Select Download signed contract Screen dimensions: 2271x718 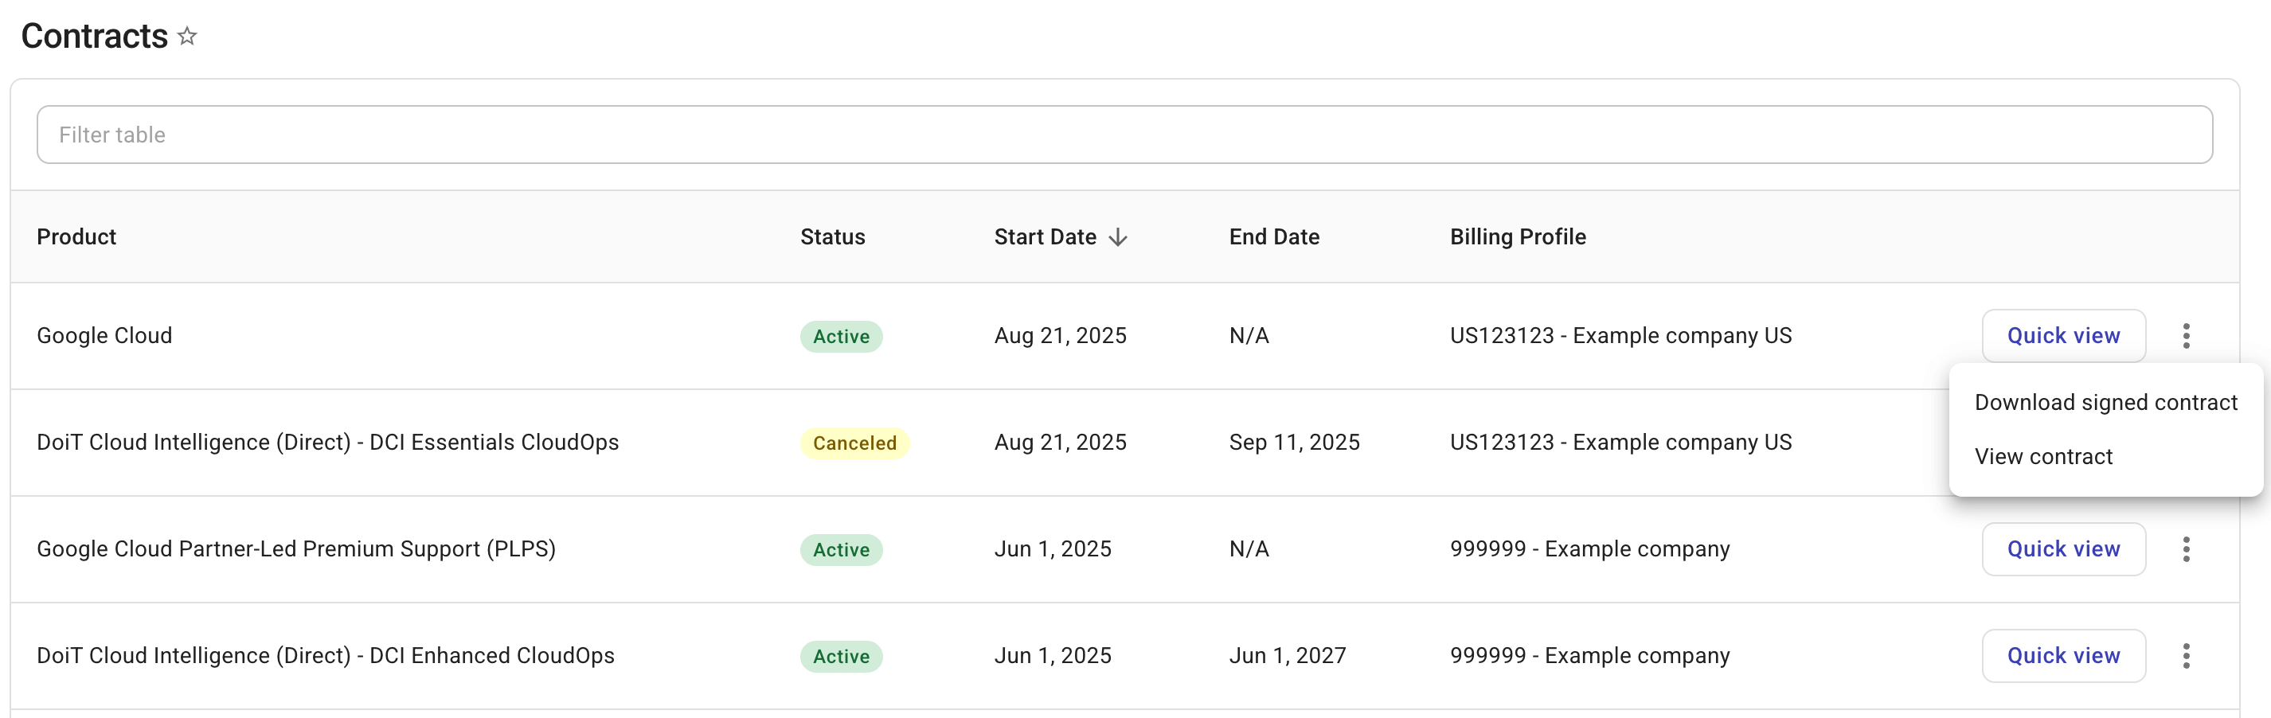[x=2105, y=402]
